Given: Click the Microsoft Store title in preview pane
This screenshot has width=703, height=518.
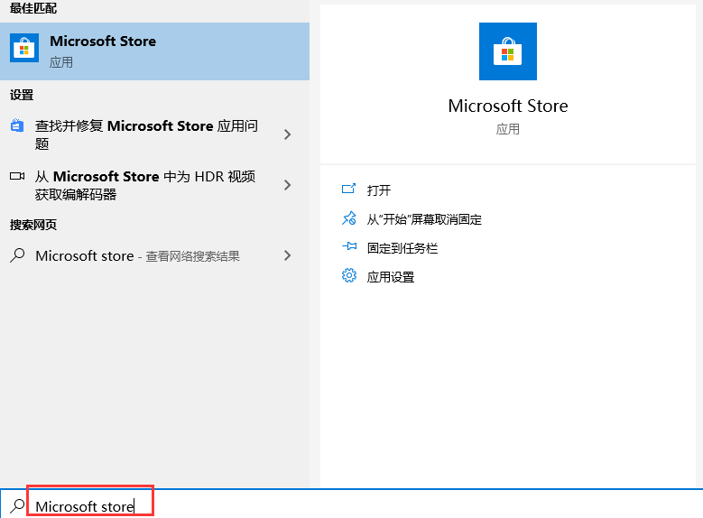Looking at the screenshot, I should tap(507, 106).
